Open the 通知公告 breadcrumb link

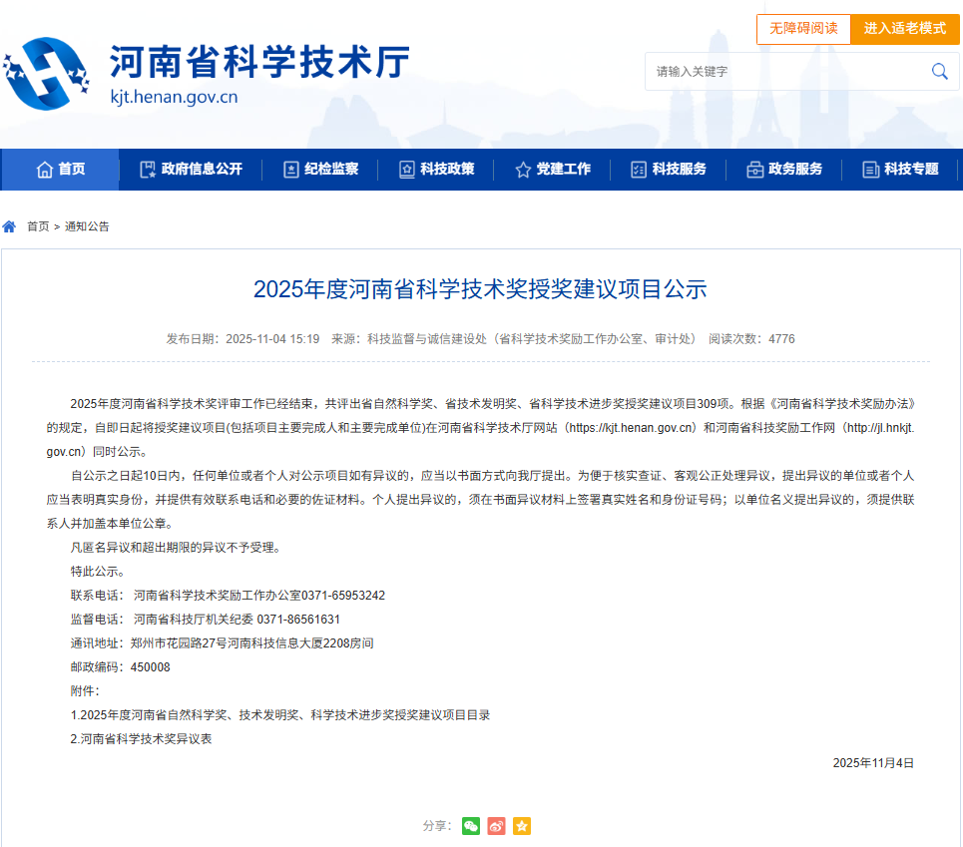[x=87, y=226]
